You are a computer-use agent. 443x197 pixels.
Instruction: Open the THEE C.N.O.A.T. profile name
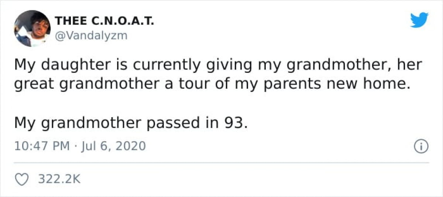point(104,21)
